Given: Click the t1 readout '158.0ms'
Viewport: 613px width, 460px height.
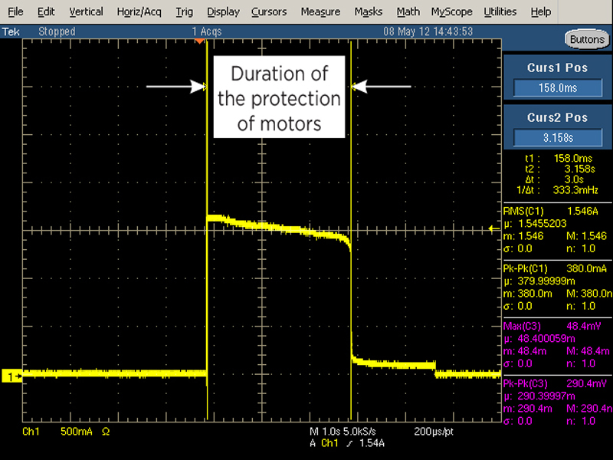Looking at the screenshot, I should click(572, 159).
